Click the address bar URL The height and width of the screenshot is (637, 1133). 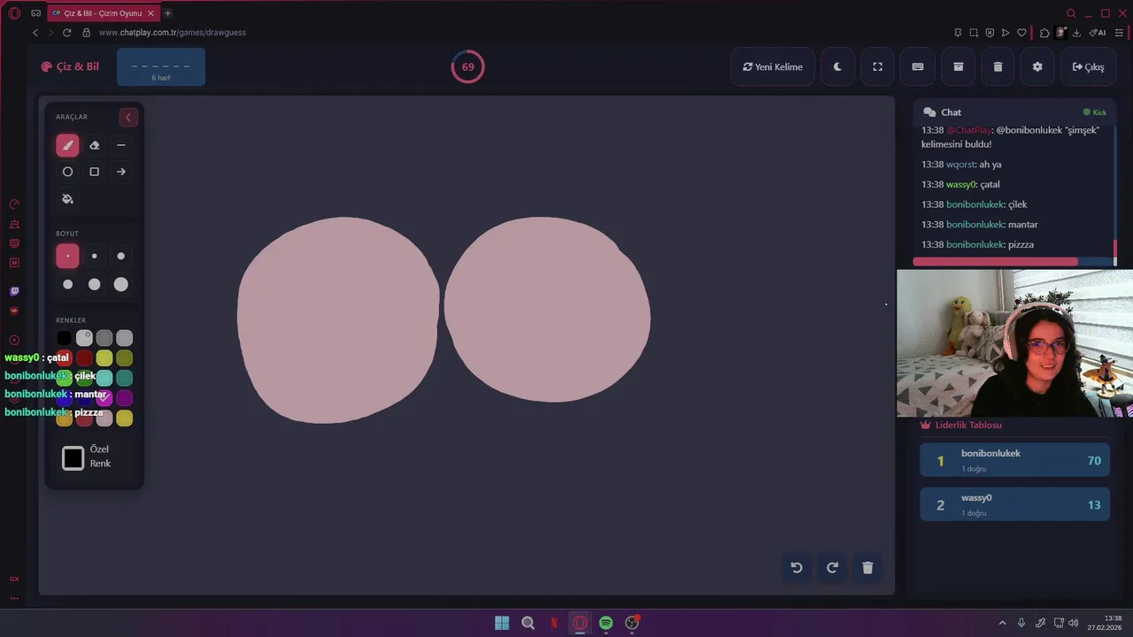[x=173, y=33]
